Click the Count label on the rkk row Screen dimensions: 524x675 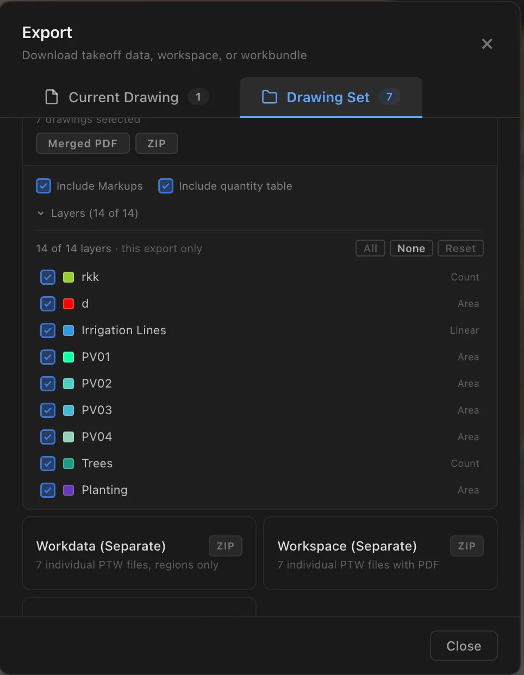tap(465, 277)
